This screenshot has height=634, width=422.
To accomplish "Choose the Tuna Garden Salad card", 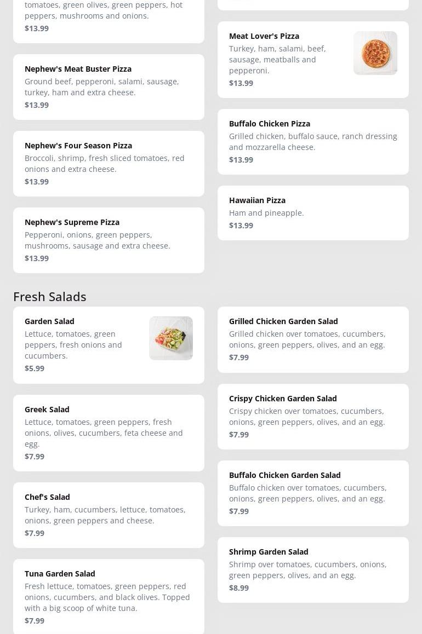I will (109, 597).
